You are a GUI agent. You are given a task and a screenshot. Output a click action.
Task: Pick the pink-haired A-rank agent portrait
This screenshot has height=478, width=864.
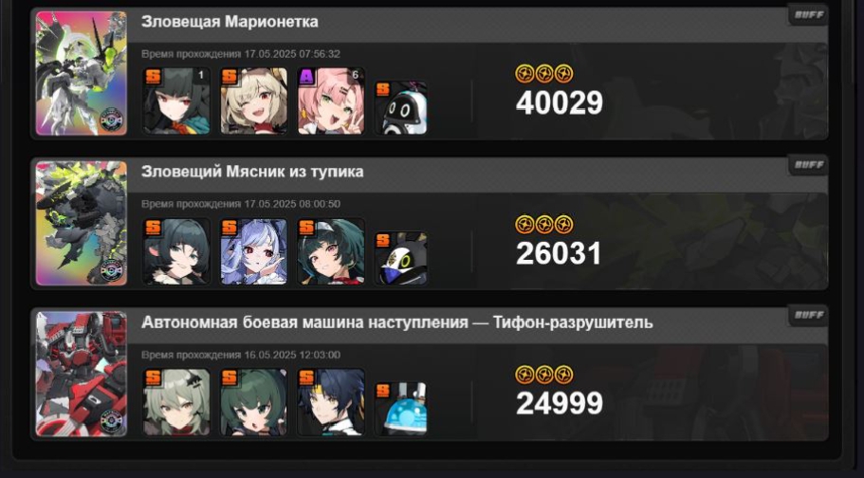[x=331, y=101]
